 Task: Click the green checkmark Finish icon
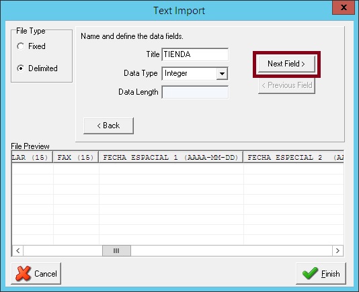click(310, 273)
